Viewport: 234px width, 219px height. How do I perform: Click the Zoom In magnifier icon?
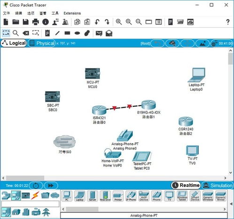pyautogui.click(x=119, y=22)
